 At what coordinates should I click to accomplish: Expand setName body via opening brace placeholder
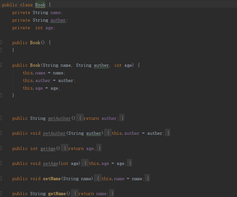(98, 178)
